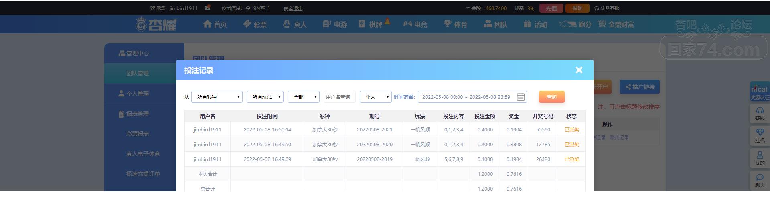Open the 电游 slot games menu

(335, 24)
